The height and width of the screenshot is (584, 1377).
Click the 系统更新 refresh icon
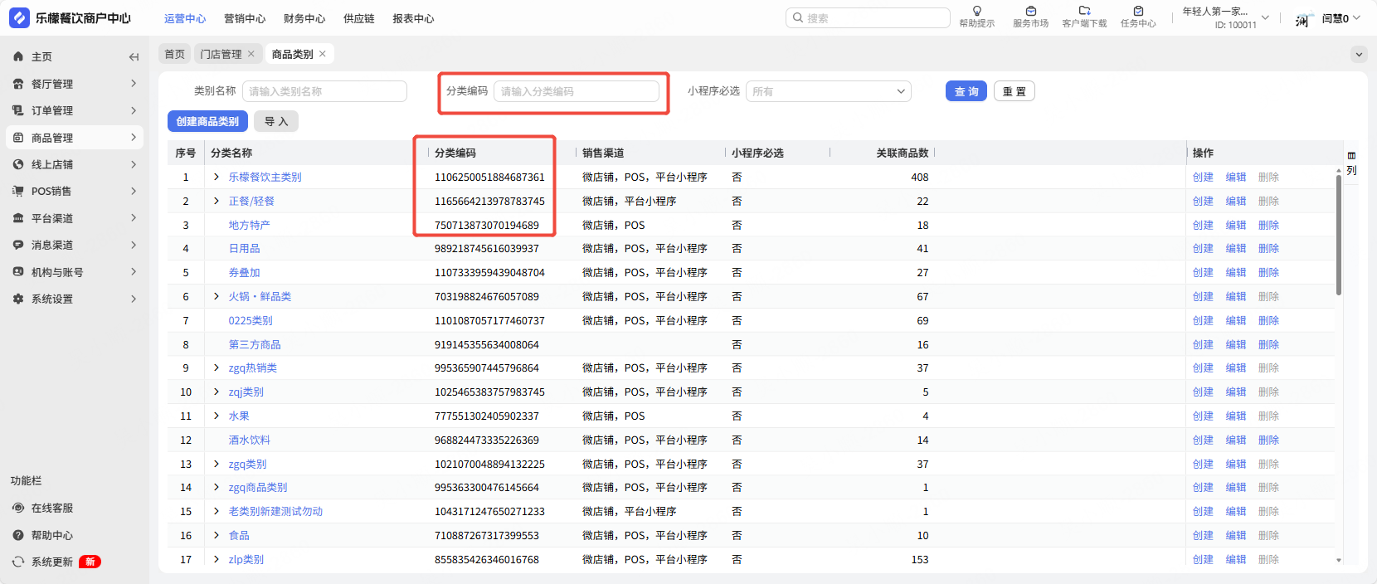[x=18, y=562]
